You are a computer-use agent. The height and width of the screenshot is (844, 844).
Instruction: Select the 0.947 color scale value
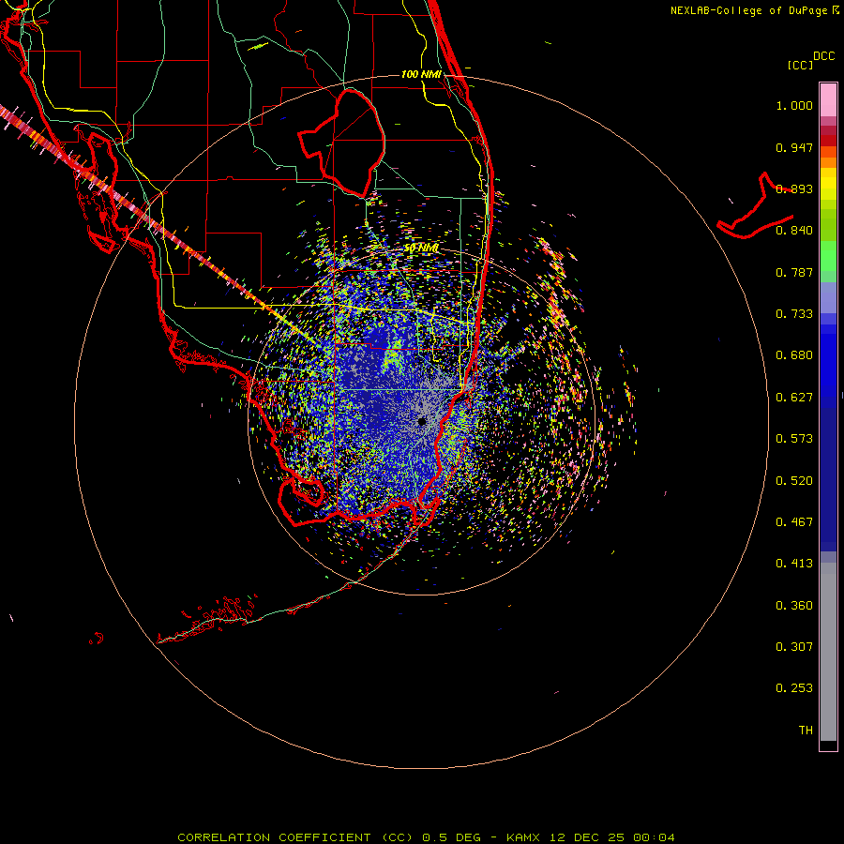[794, 147]
